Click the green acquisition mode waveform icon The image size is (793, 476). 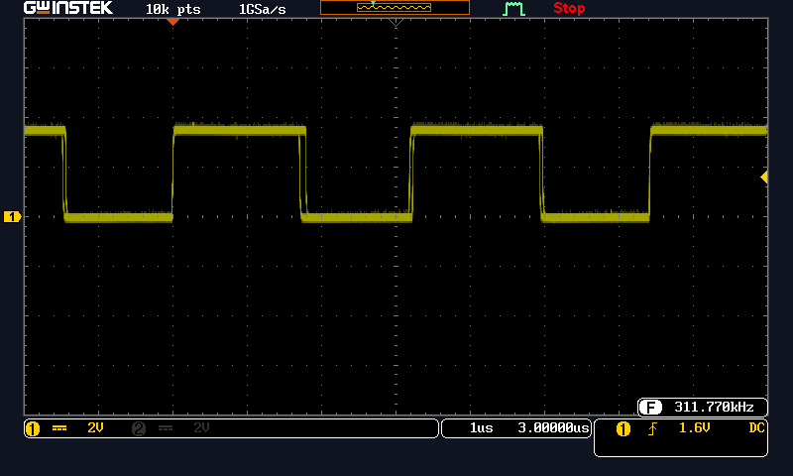[x=513, y=9]
